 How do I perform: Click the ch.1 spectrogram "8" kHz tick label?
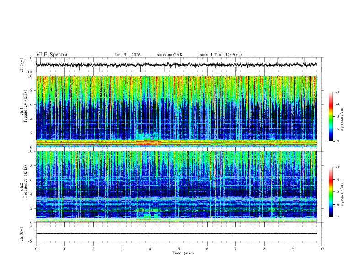(32, 90)
